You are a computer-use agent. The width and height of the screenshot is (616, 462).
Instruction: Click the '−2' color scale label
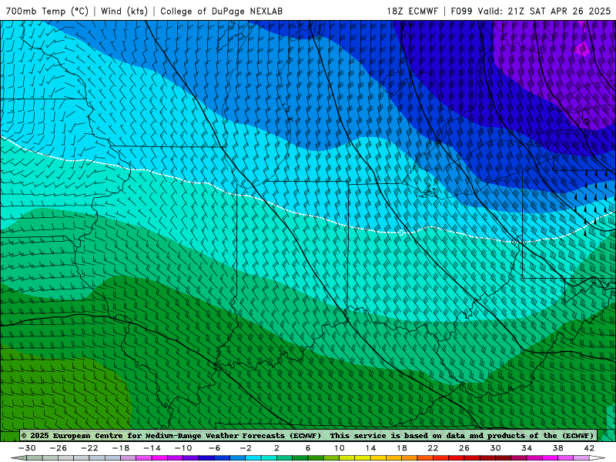pyautogui.click(x=246, y=448)
